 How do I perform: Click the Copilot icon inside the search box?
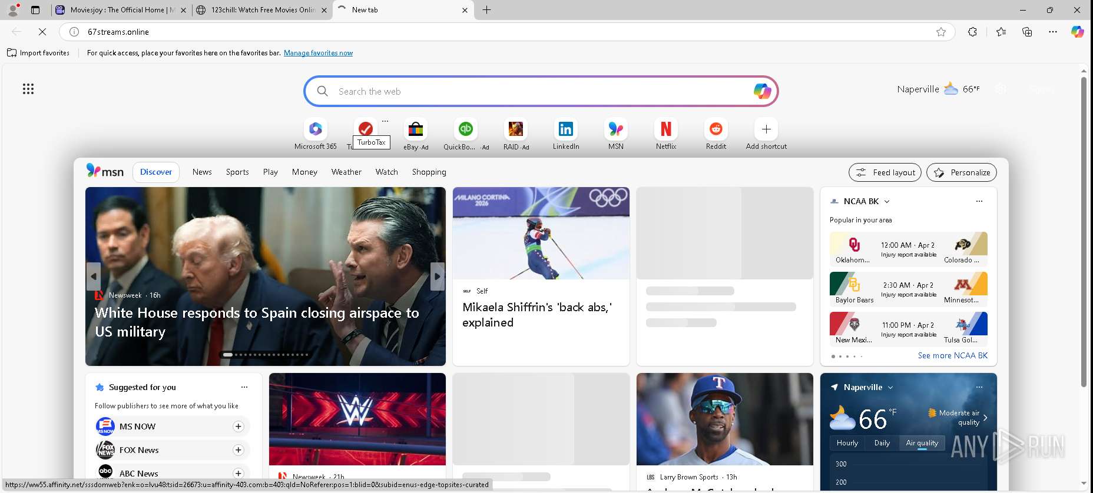(x=762, y=91)
